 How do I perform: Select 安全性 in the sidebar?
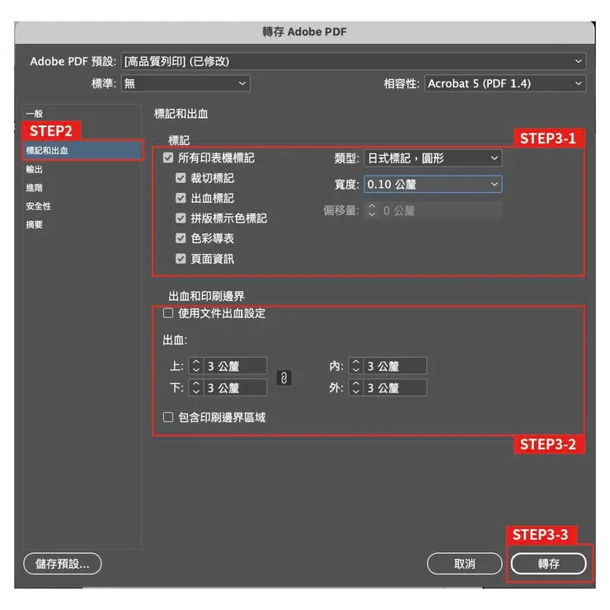tap(39, 206)
